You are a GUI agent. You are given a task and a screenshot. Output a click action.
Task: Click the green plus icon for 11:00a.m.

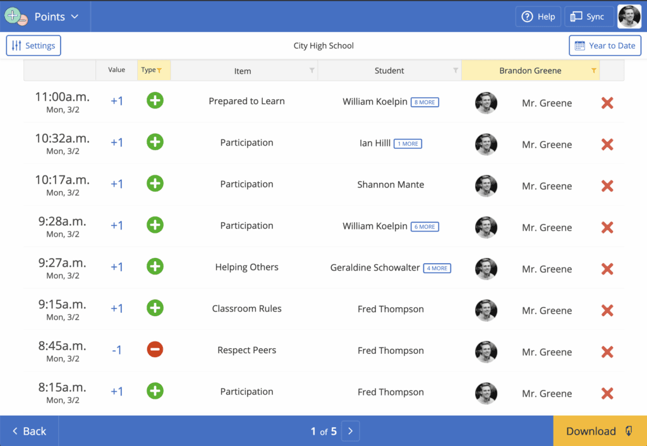tap(155, 100)
